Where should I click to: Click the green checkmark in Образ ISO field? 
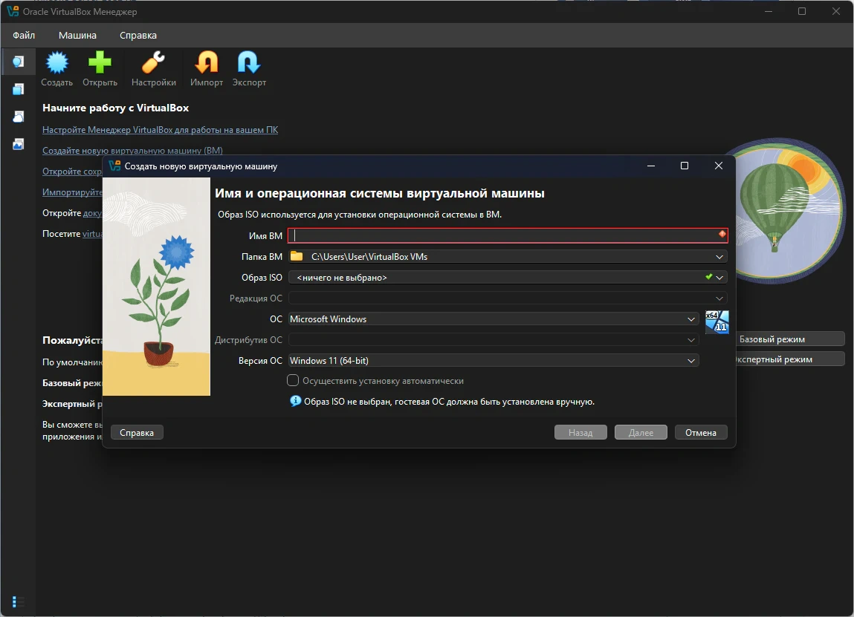[708, 277]
